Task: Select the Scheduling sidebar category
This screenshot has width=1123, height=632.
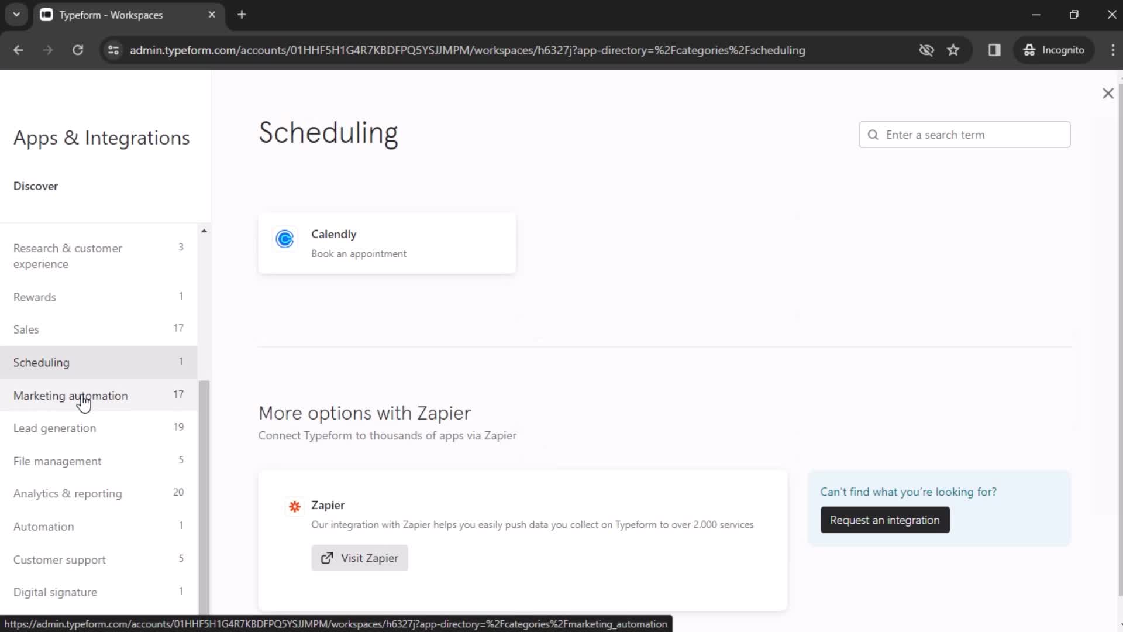Action: [41, 362]
